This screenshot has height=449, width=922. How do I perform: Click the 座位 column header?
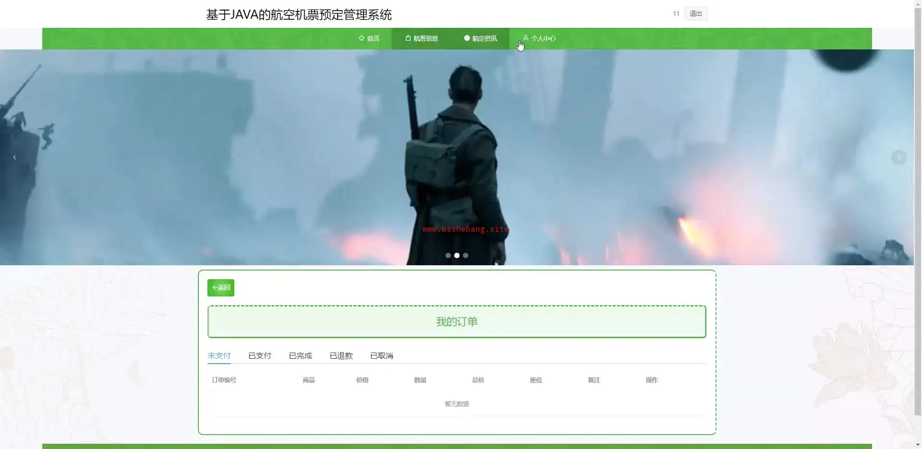(536, 380)
